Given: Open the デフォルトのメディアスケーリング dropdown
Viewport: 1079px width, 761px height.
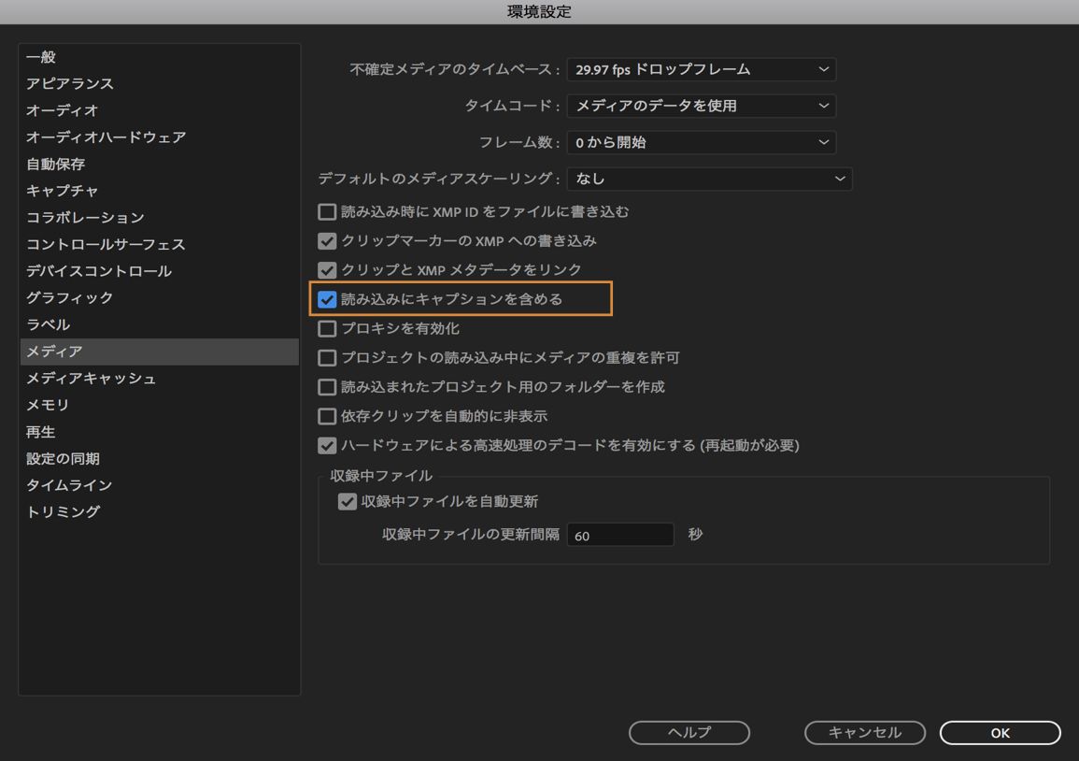Looking at the screenshot, I should [x=710, y=179].
